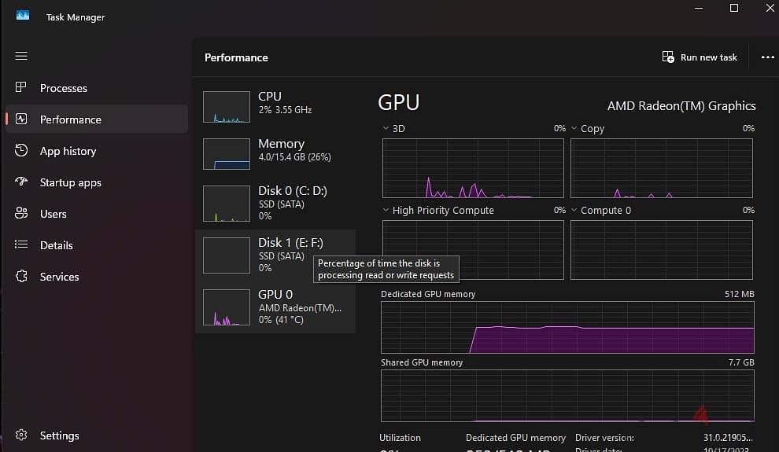The height and width of the screenshot is (452, 779).
Task: Go to Services page
Action: tap(59, 277)
